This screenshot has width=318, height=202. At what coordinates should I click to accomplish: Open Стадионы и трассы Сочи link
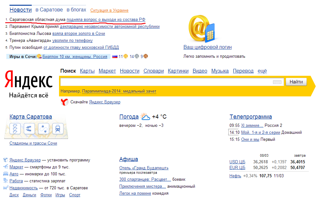[33, 143]
